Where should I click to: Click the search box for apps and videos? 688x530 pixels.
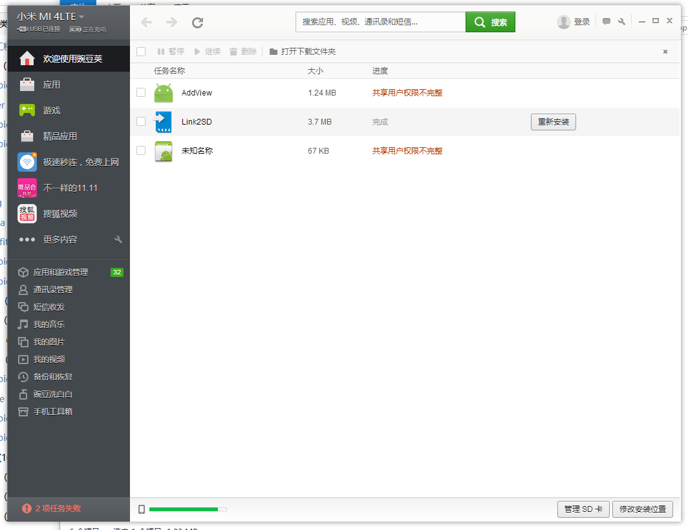pos(380,22)
